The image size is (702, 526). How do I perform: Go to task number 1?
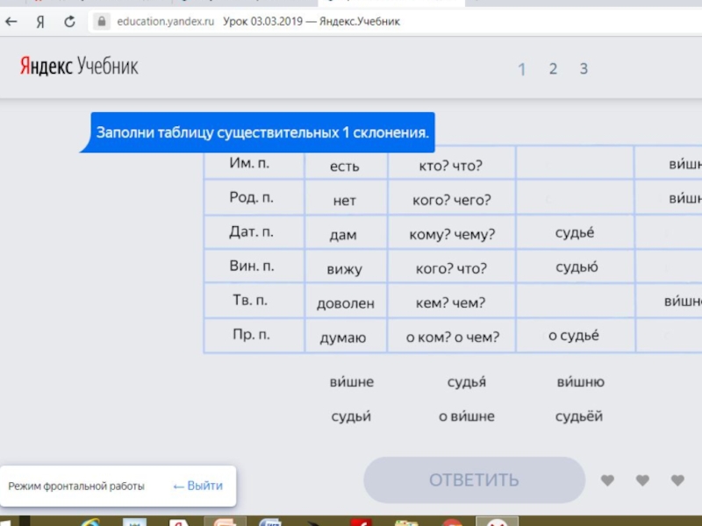(x=522, y=69)
